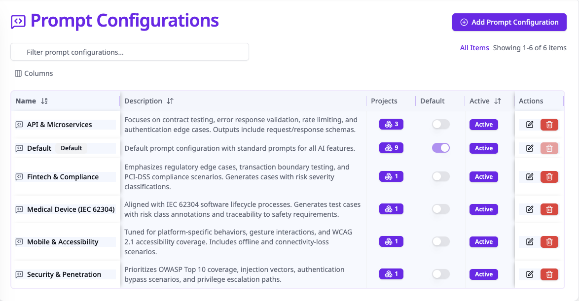Open the Mobile & Accessibility row name
The image size is (579, 301).
click(63, 242)
